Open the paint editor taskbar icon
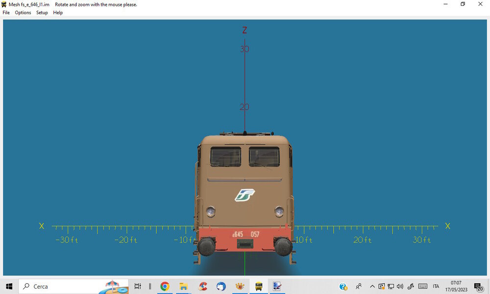The width and height of the screenshot is (490, 294). pos(277,286)
